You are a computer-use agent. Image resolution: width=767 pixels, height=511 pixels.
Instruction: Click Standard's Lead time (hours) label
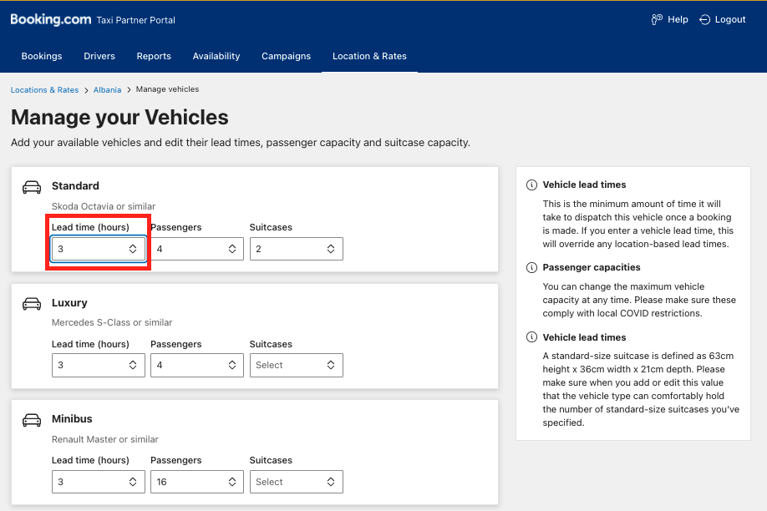(90, 227)
